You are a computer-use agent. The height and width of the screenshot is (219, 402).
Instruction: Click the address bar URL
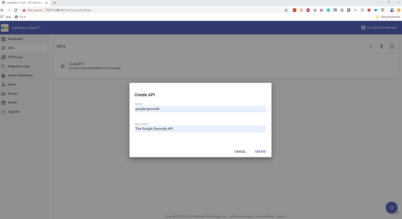click(68, 10)
